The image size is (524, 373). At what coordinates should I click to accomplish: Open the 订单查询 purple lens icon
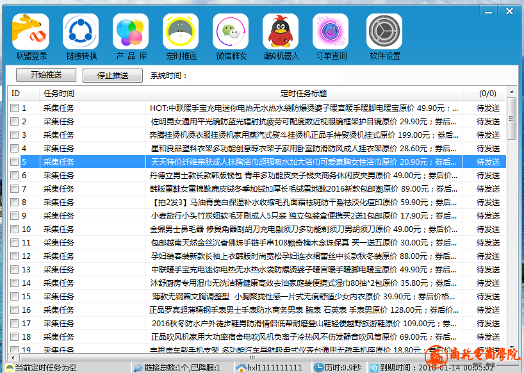[331, 32]
